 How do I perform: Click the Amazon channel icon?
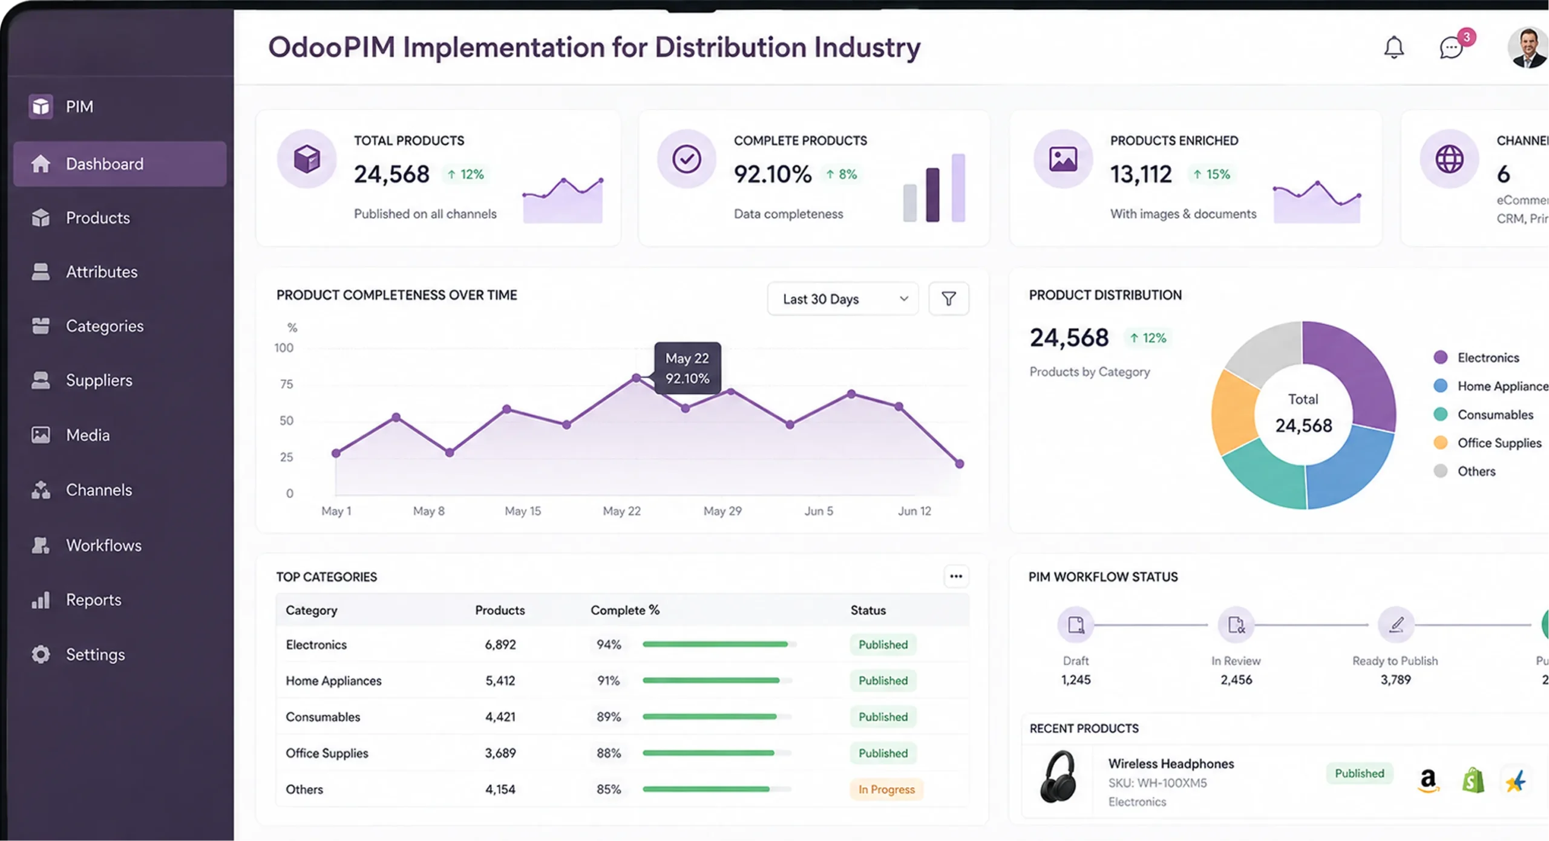coord(1429,780)
